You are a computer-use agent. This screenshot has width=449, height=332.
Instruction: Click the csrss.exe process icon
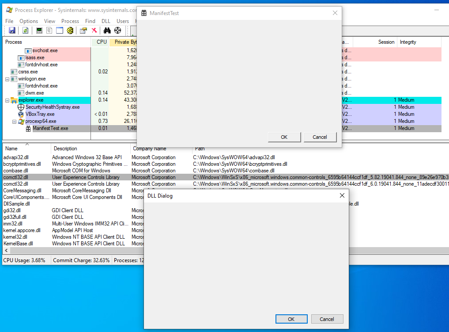tap(14, 72)
